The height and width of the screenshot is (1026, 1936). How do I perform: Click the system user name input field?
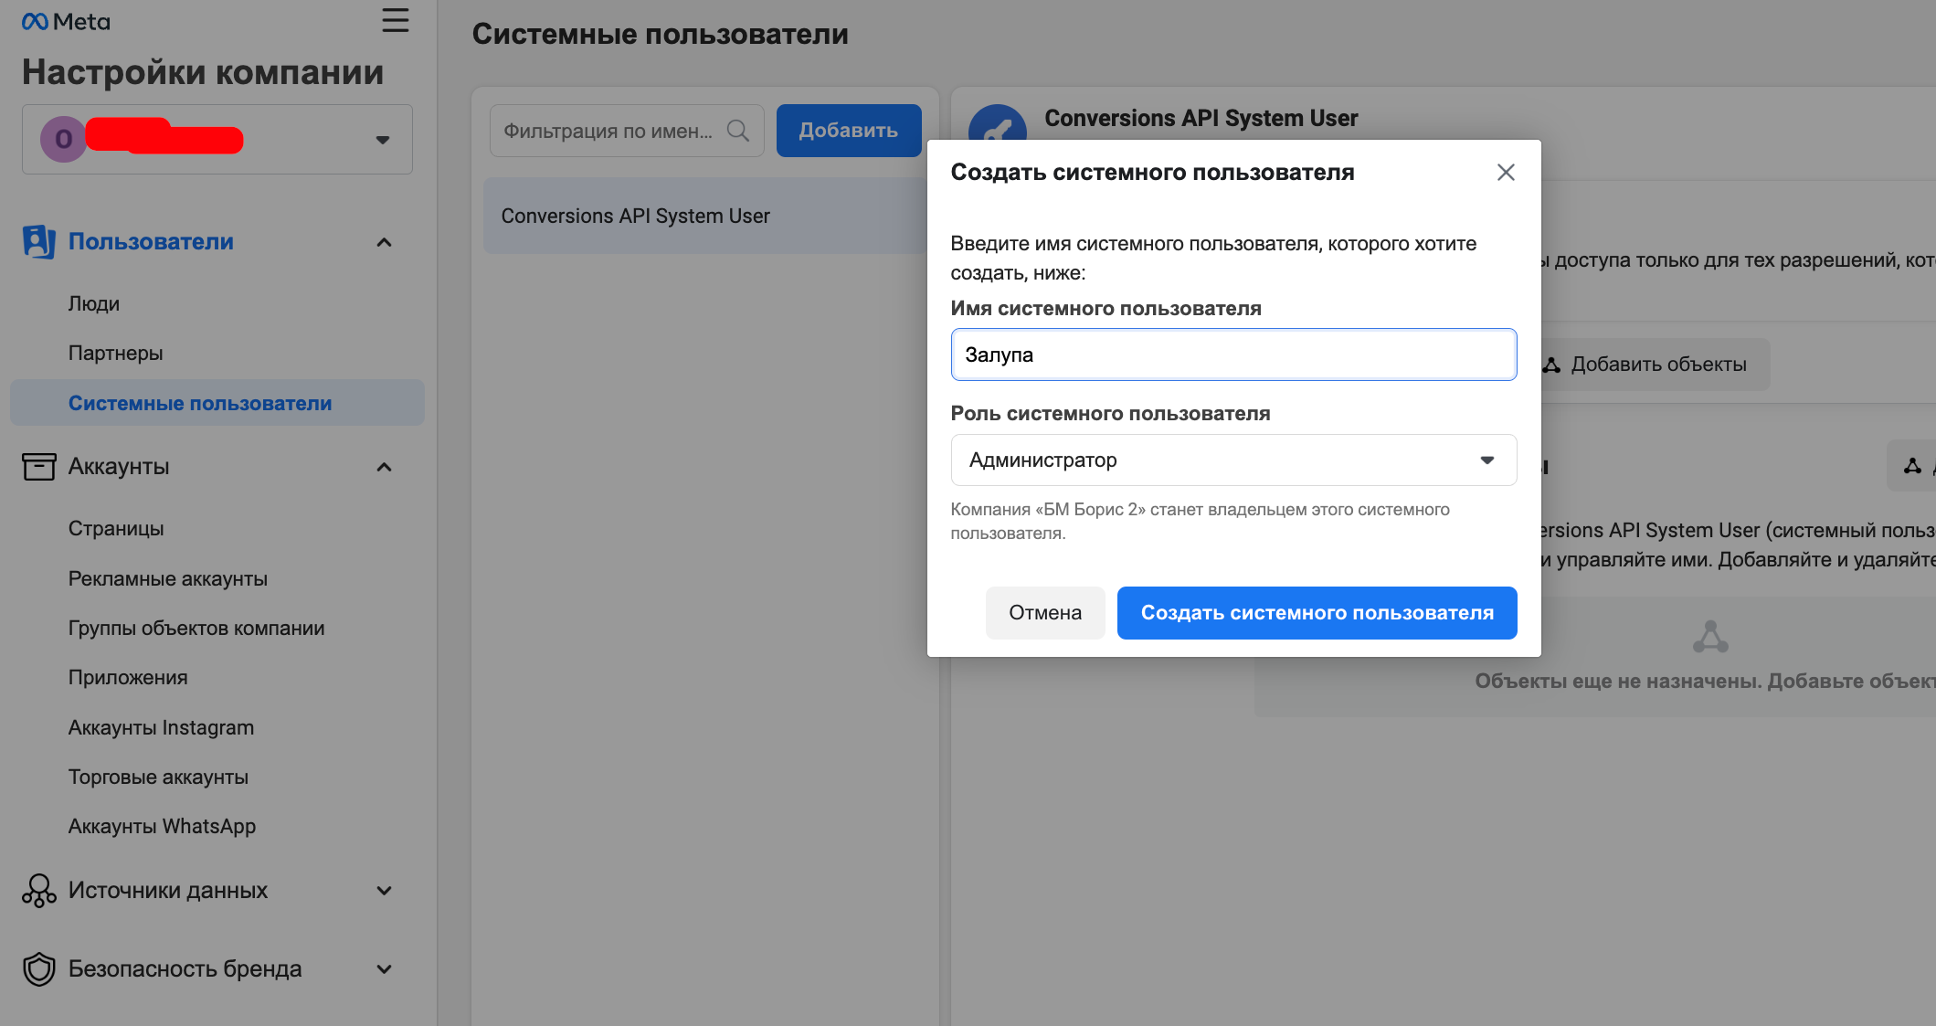click(1233, 354)
